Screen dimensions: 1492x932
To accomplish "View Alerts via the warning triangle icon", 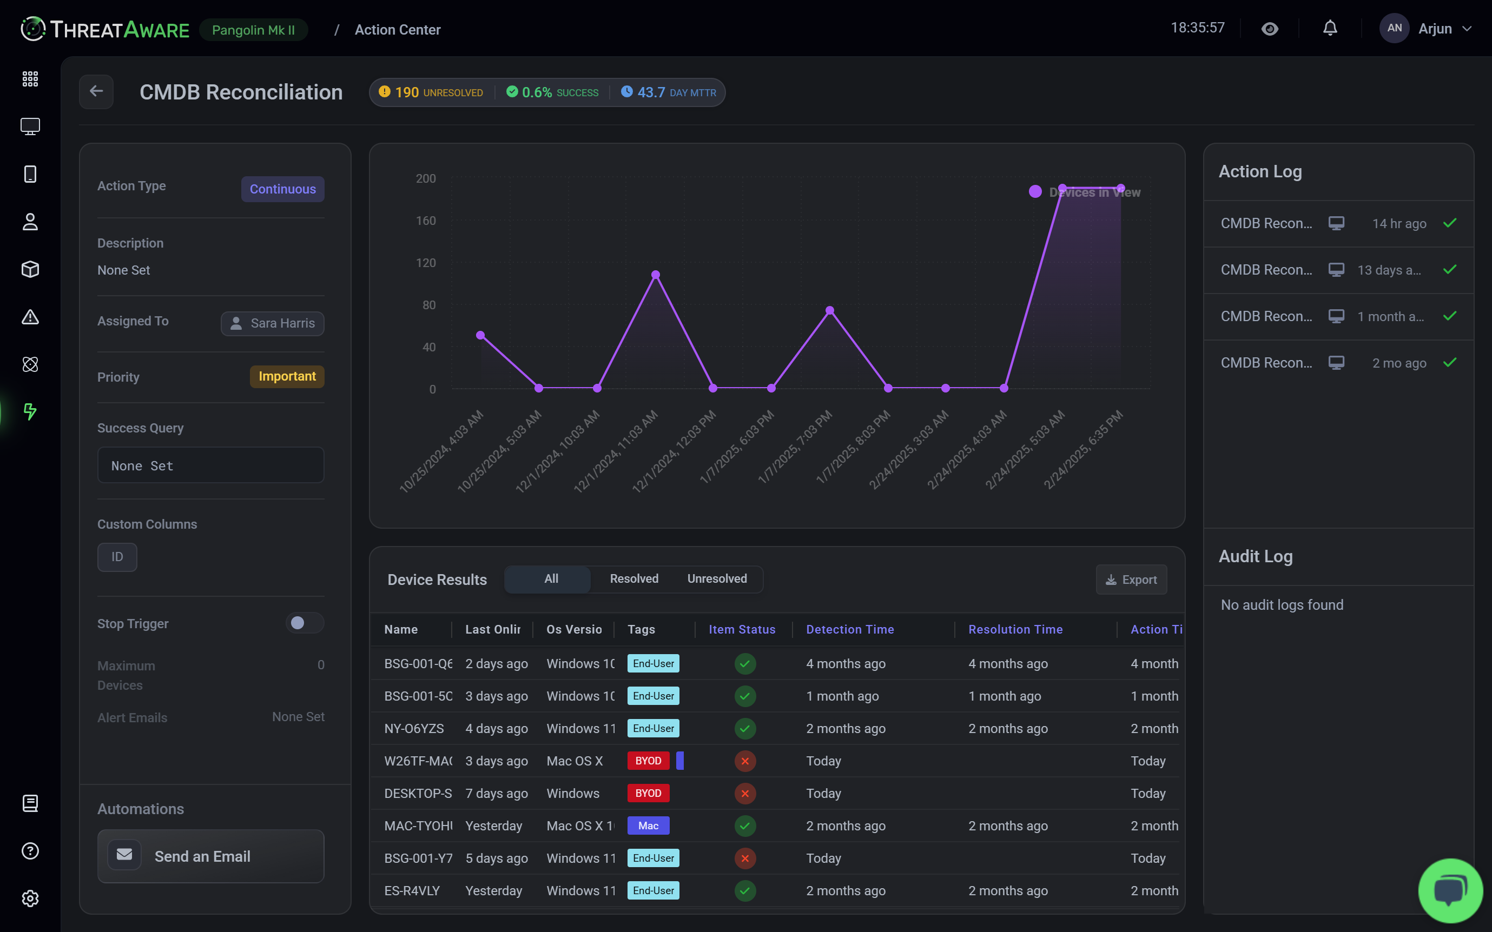I will point(30,317).
